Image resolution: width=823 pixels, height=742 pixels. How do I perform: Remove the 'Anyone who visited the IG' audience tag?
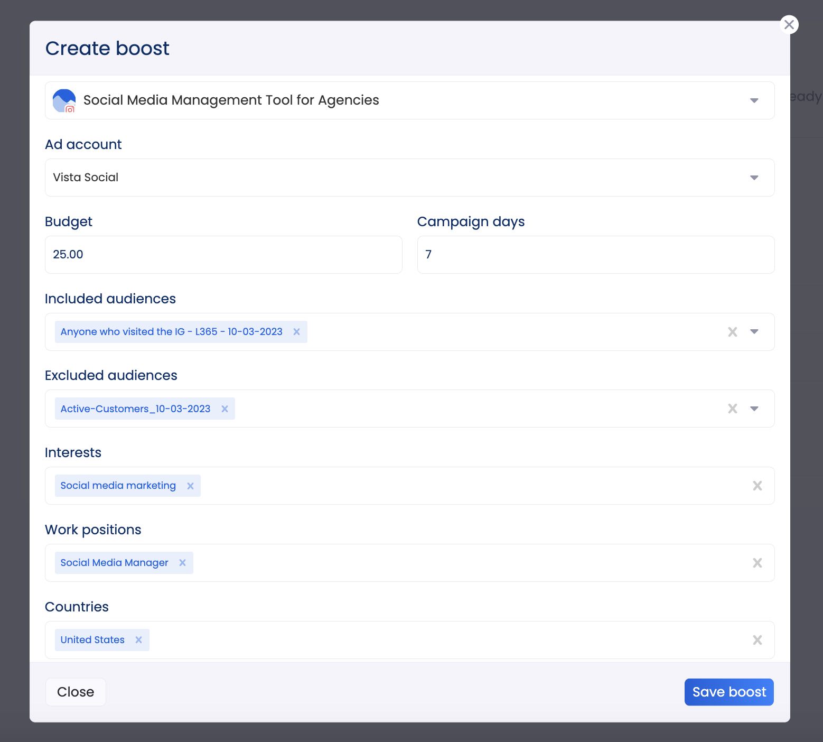click(296, 332)
